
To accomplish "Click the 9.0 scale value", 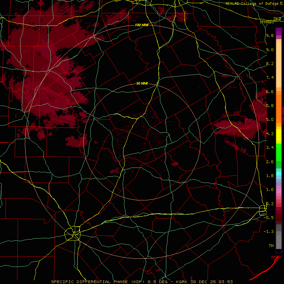I will coord(270,50).
